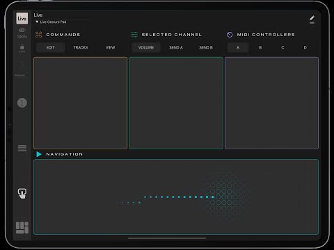334x250 pixels.
Task: Select the VOLUME channel tab
Action: click(146, 47)
